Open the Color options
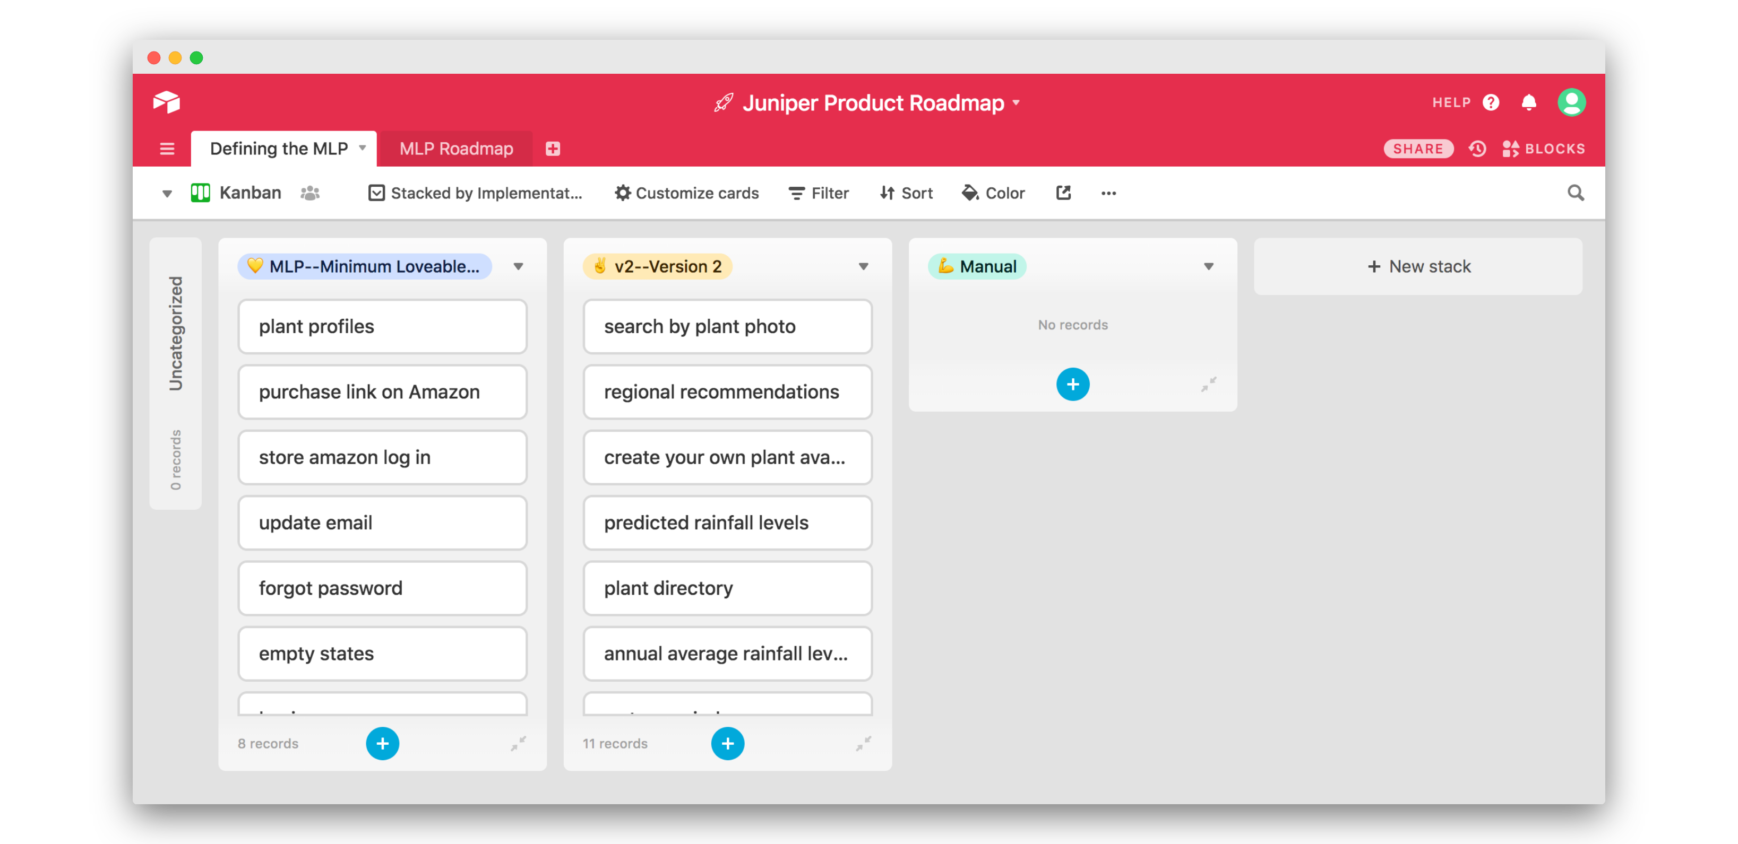The height and width of the screenshot is (844, 1738). [993, 194]
